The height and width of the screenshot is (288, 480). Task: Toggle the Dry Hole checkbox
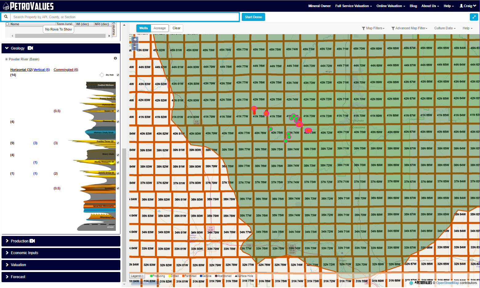pyautogui.click(x=118, y=75)
